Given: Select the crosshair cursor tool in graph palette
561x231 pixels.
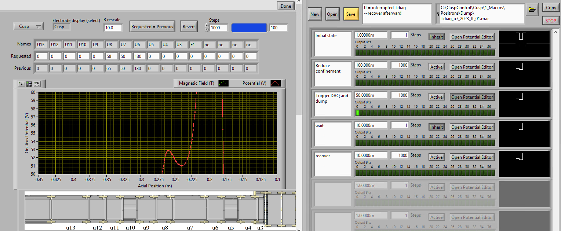Looking at the screenshot, I should [22, 84].
